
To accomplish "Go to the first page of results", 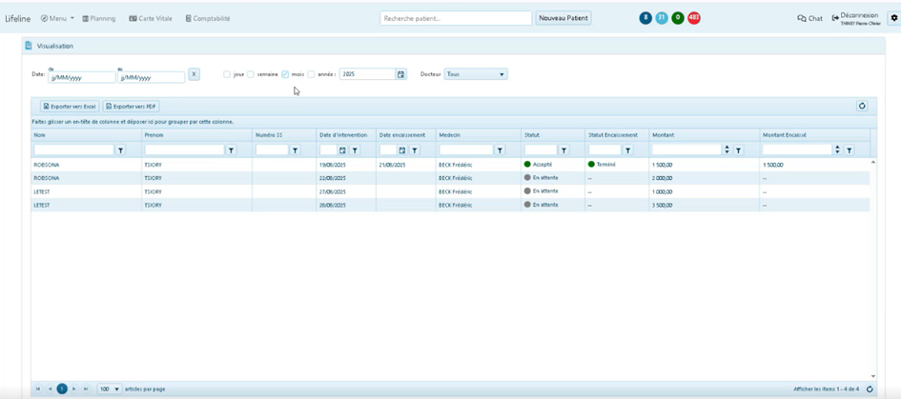I will 38,389.
